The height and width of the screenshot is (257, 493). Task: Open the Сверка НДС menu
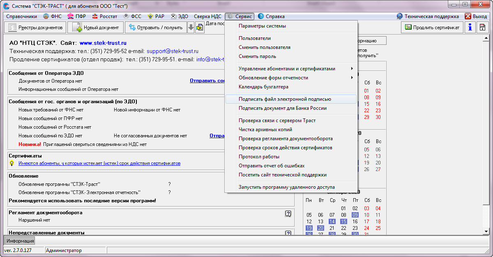pos(207,16)
